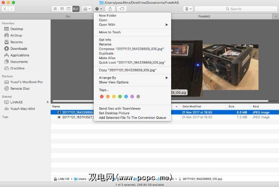Choose Make Alias
The width and height of the screenshot is (279, 187).
pos(132,58)
